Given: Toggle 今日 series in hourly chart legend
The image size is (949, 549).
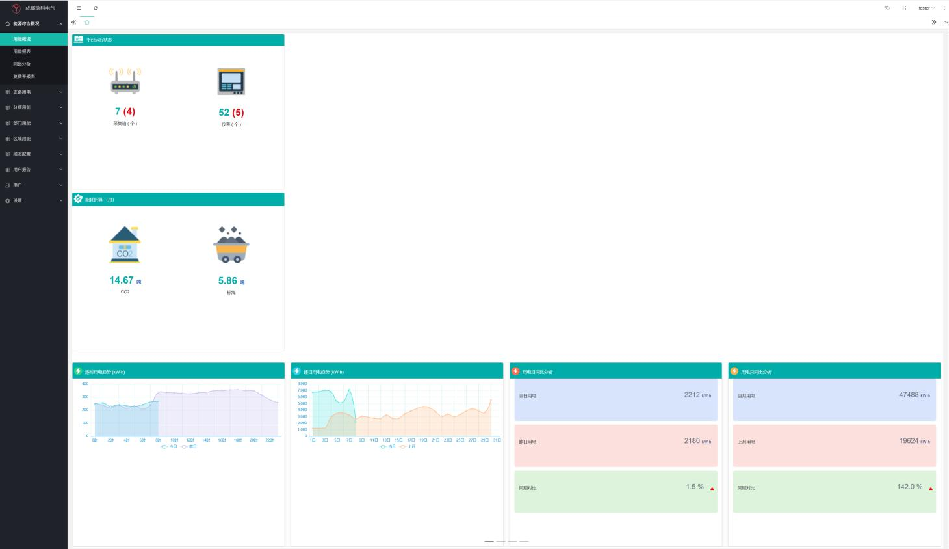Looking at the screenshot, I should (x=169, y=446).
